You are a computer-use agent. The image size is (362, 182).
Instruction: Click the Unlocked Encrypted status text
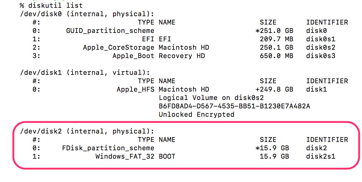coord(196,114)
